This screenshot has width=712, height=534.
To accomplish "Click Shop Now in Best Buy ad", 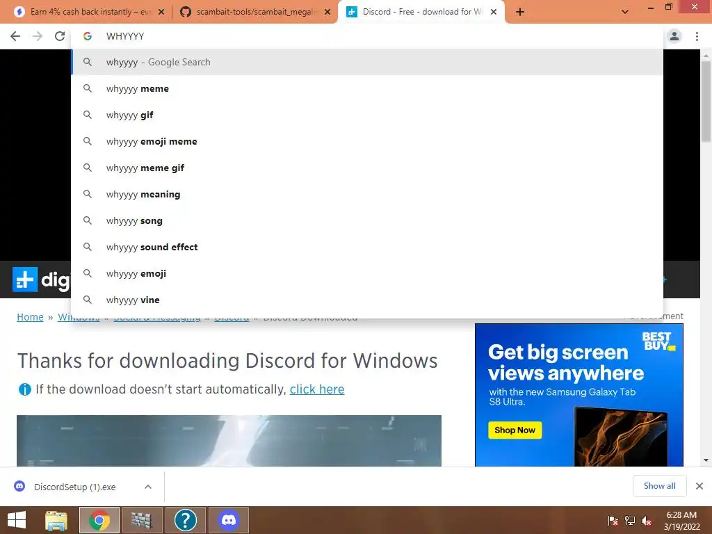I will (x=515, y=430).
